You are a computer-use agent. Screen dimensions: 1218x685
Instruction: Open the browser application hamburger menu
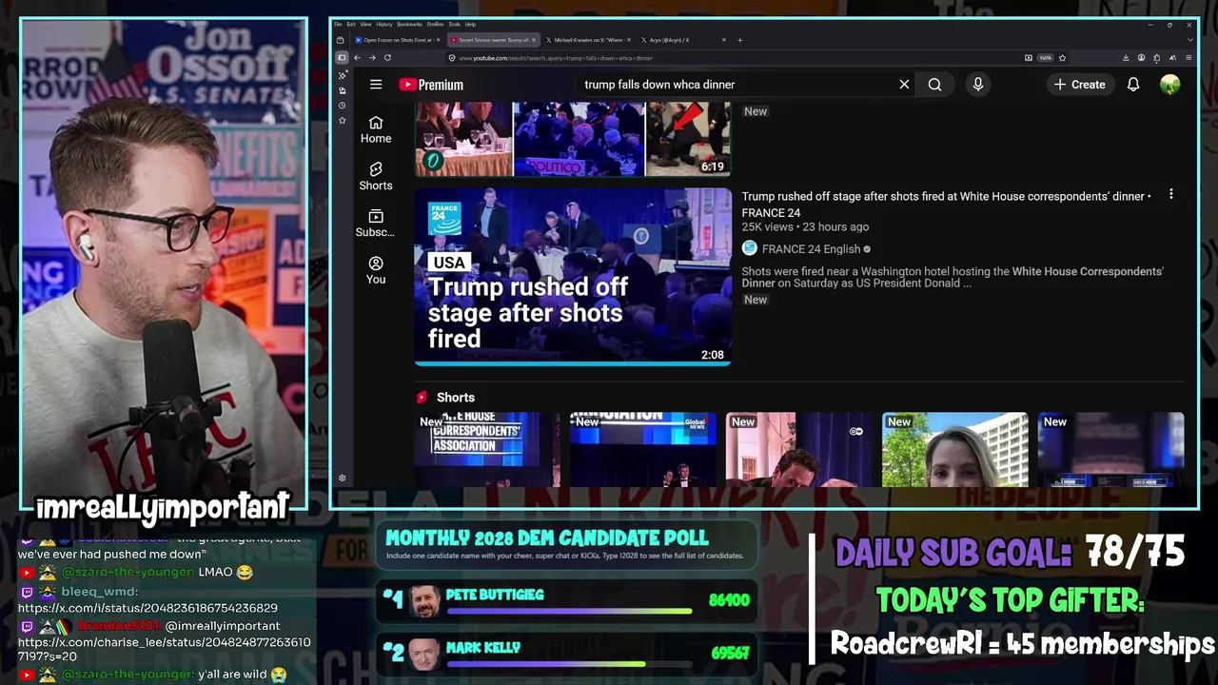[x=1189, y=58]
